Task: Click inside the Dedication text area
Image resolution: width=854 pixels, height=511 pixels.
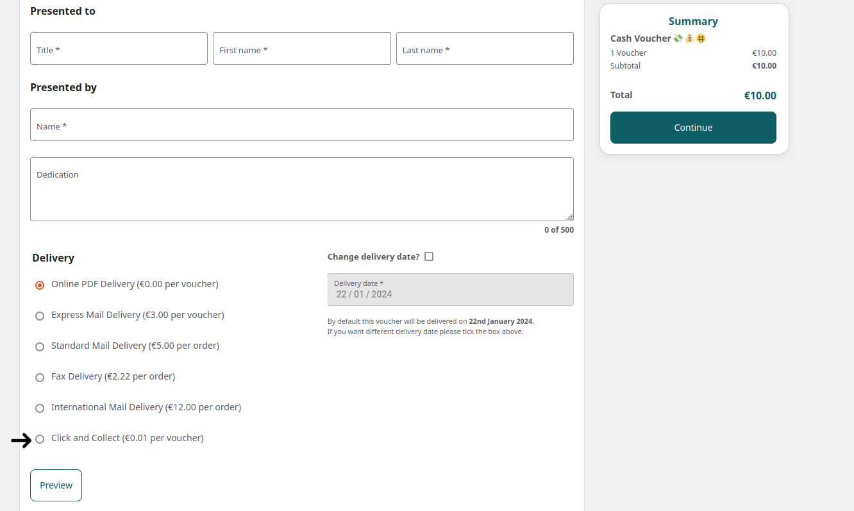Action: tap(302, 189)
